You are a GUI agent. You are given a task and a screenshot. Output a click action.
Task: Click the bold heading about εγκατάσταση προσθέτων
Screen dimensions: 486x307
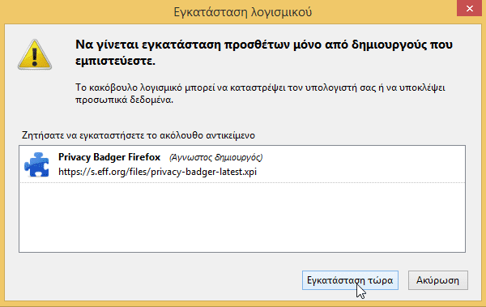coord(264,53)
